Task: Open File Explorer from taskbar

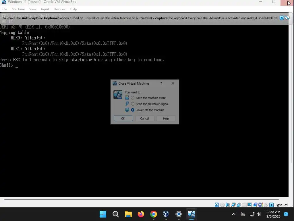Action: [128, 214]
